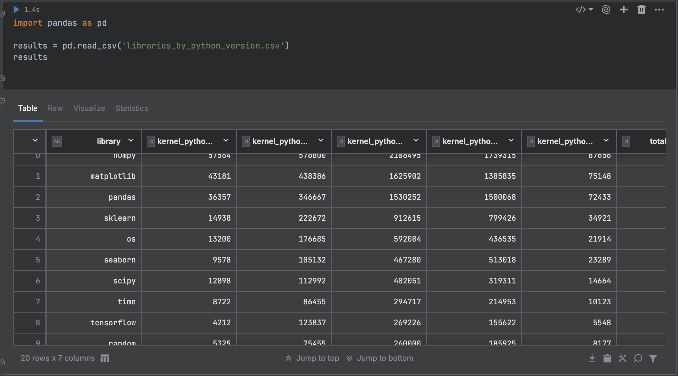The height and width of the screenshot is (376, 678).
Task: Click the AI assistant swirl icon
Action: (606, 10)
